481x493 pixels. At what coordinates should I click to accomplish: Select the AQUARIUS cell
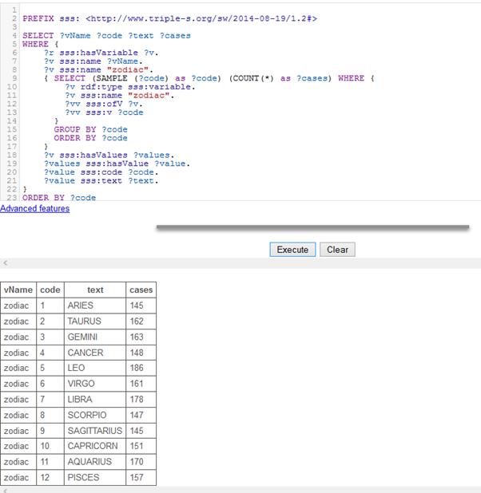coord(95,462)
